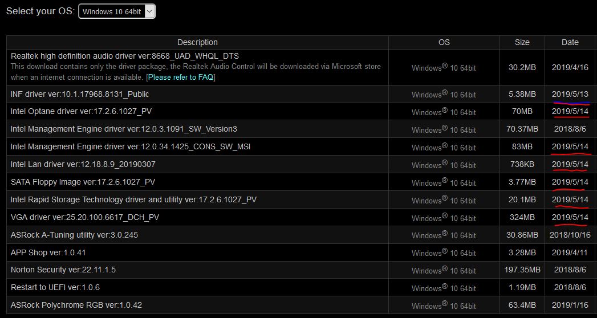Click the Description column header
This screenshot has width=597, height=318.
click(x=197, y=42)
